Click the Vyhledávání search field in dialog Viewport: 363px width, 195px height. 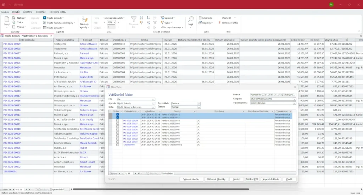click(x=167, y=173)
